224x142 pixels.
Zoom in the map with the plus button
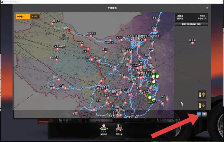coord(204,114)
